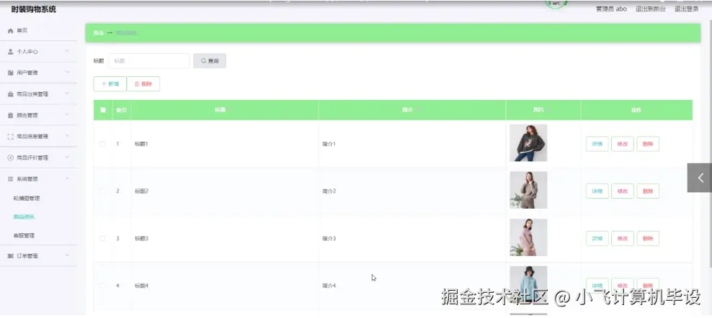This screenshot has width=712, height=318.
Task: View 详情 for row 标题2
Action: point(597,191)
